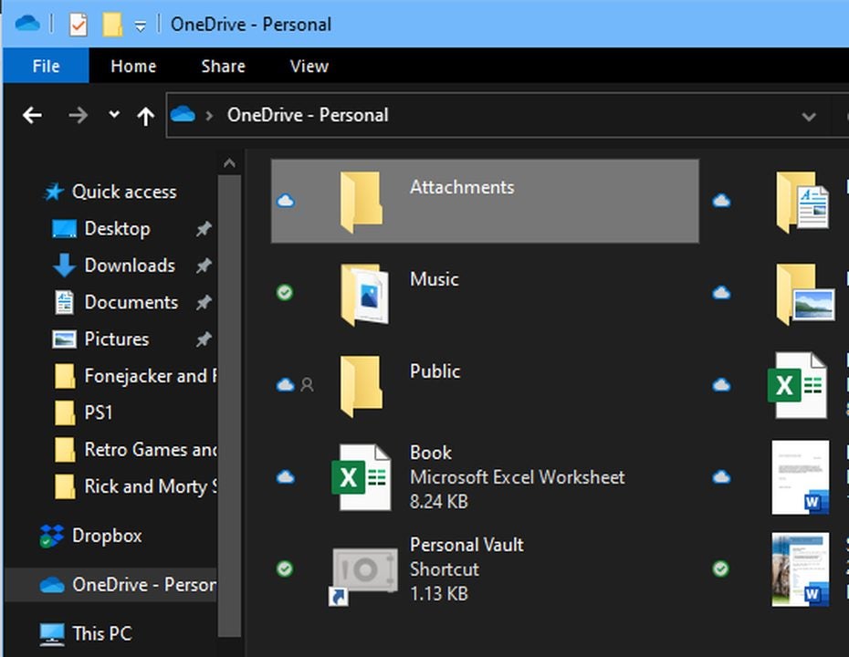
Task: Click the navigation pane scrollbar track
Action: [x=229, y=406]
